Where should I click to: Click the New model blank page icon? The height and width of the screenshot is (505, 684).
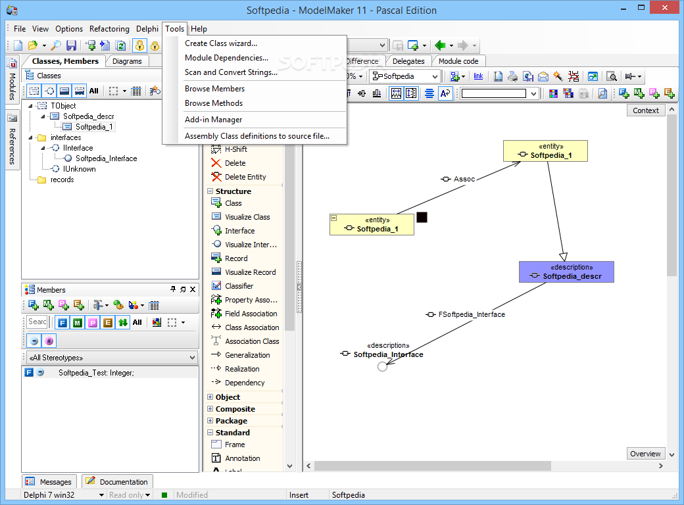(18, 45)
